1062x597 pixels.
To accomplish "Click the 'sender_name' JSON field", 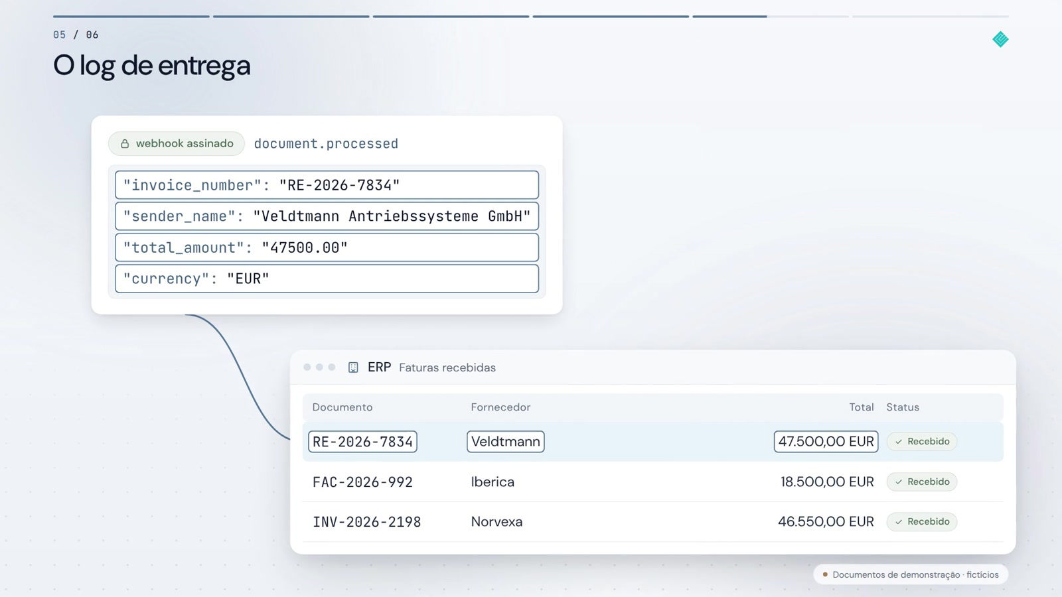I will point(327,216).
